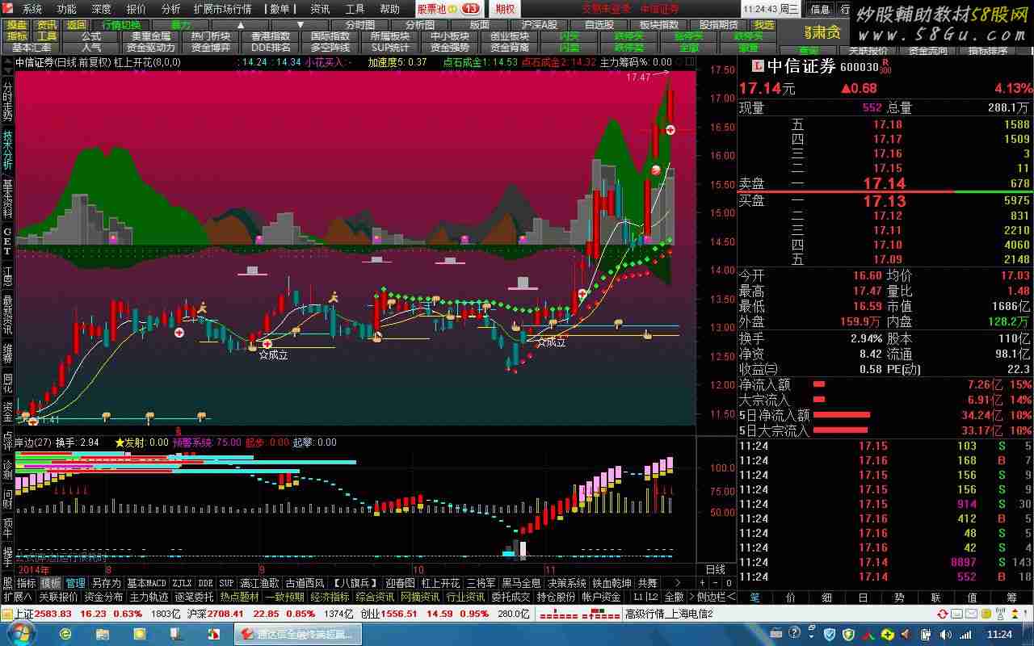1034x646 pixels.
Task: Click the down triangle toolbar button
Action: tap(300, 25)
